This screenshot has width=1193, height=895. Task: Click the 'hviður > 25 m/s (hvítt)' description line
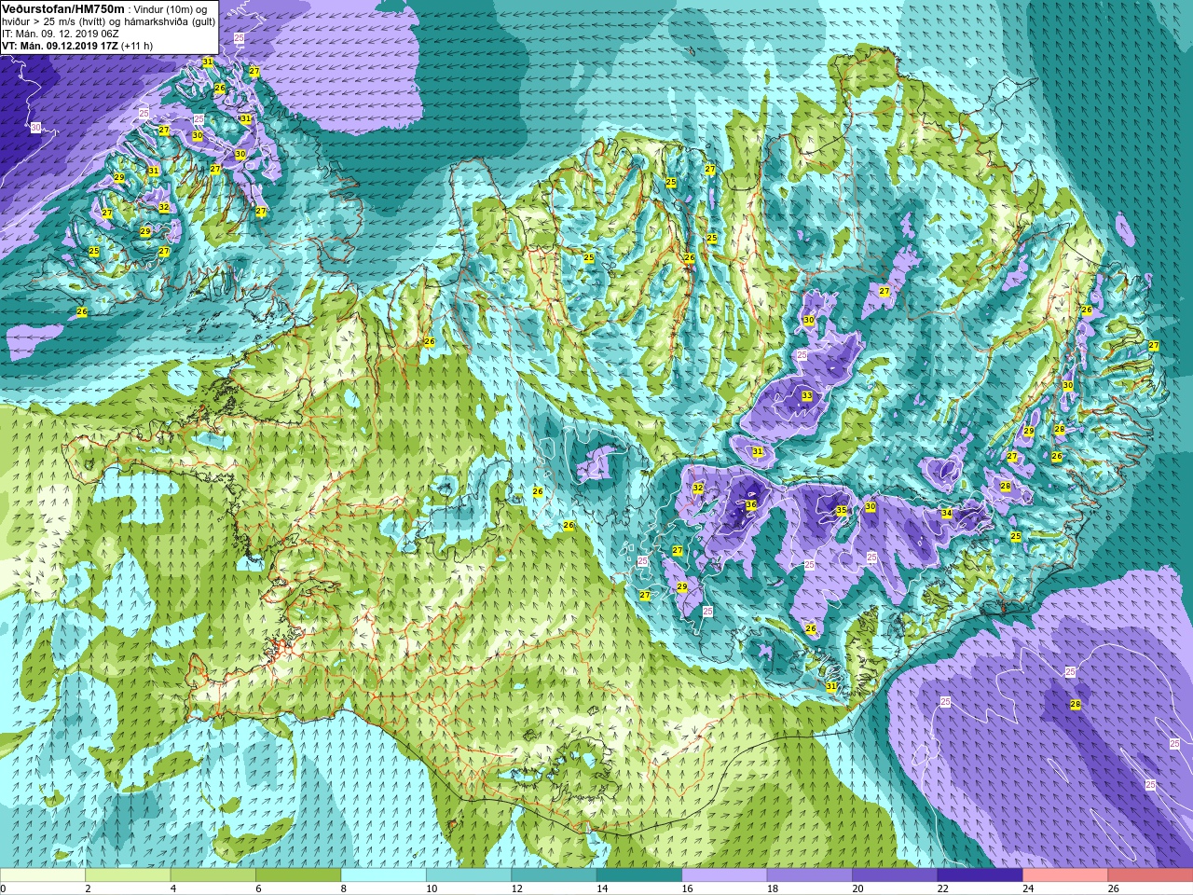tap(109, 21)
